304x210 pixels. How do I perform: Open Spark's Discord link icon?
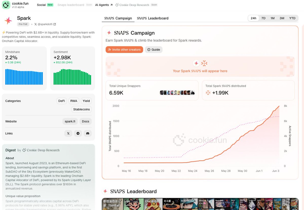88,133
